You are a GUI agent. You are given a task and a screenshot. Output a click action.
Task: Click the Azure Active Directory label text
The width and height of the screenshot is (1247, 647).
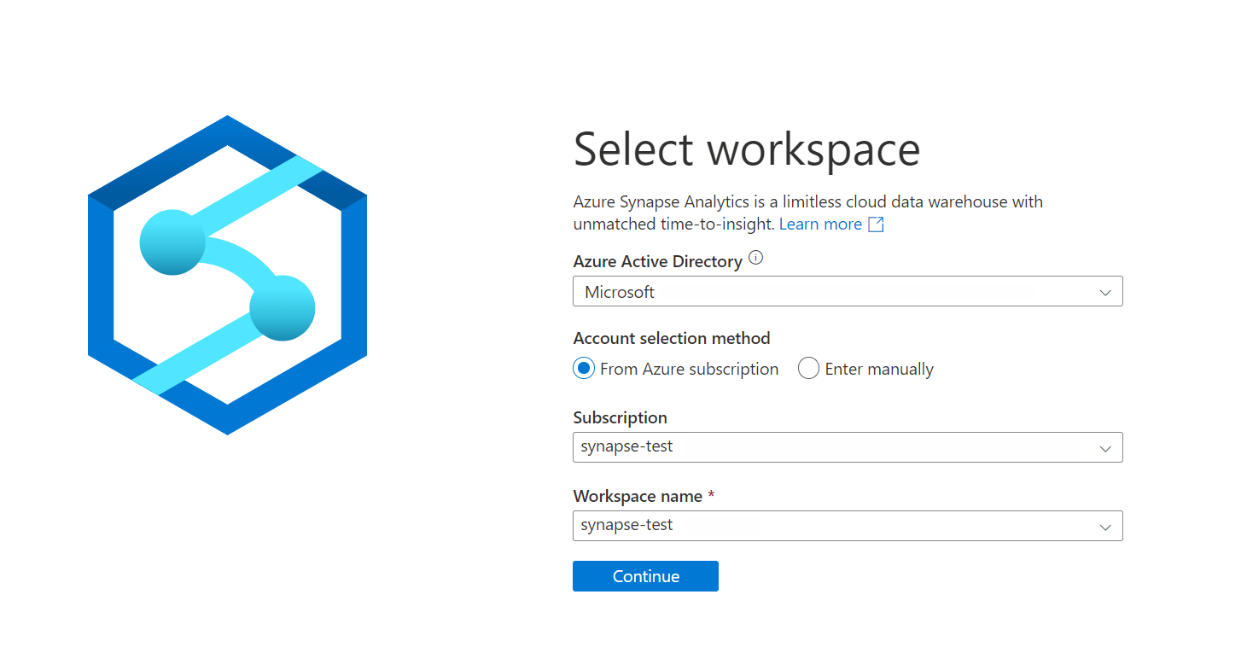pos(657,261)
